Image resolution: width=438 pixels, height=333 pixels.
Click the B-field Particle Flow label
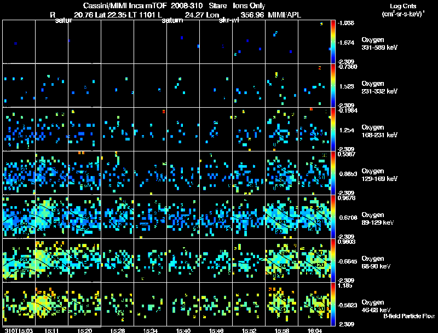(x=409, y=316)
